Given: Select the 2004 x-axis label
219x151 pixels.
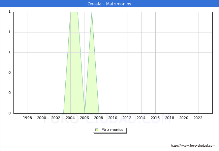Looking at the screenshot, I should [70, 118].
